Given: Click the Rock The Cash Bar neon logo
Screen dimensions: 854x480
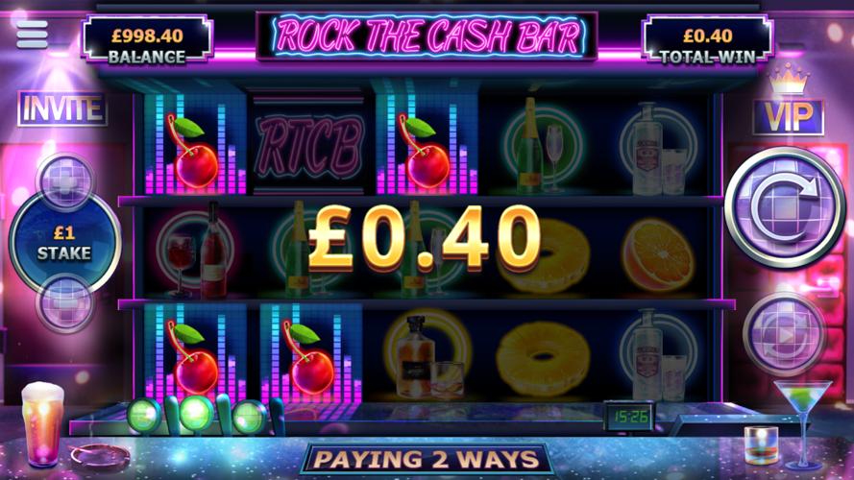Looking at the screenshot, I should pyautogui.click(x=427, y=36).
